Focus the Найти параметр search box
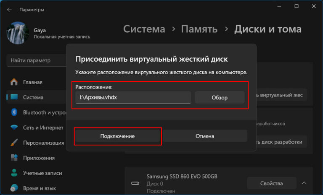The width and height of the screenshot is (323, 195). [x=36, y=60]
